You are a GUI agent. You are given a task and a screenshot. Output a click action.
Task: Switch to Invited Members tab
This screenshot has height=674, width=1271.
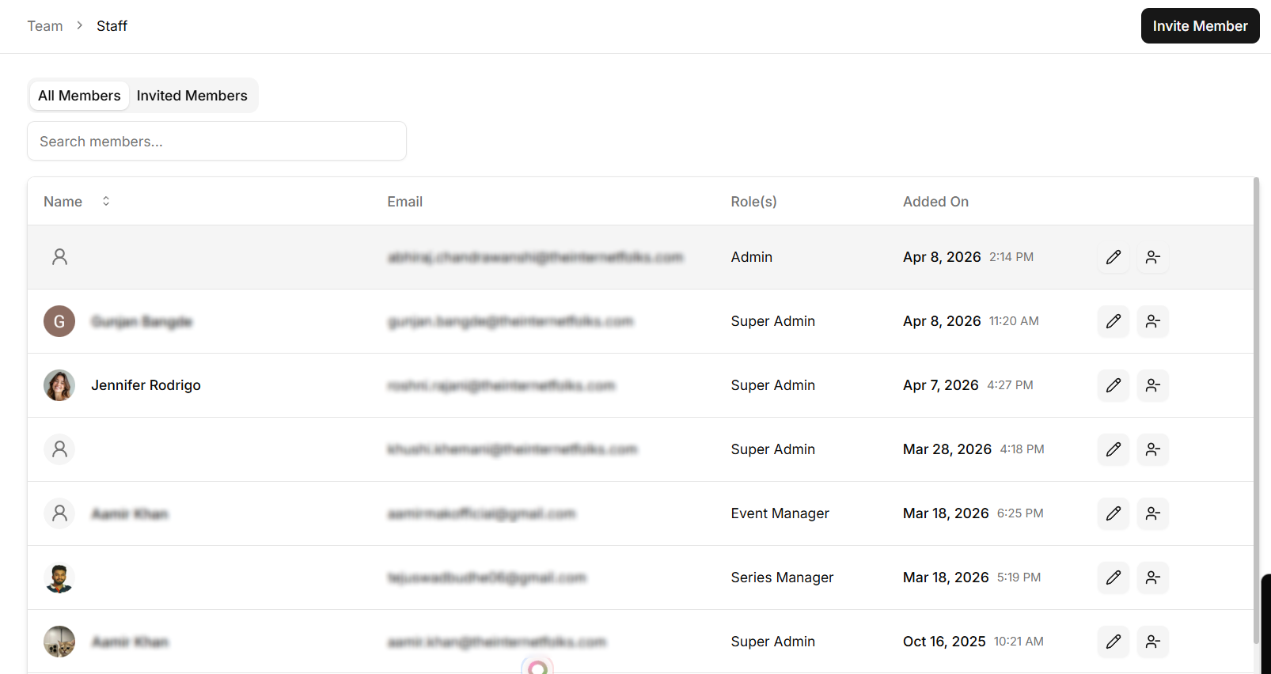tap(192, 96)
